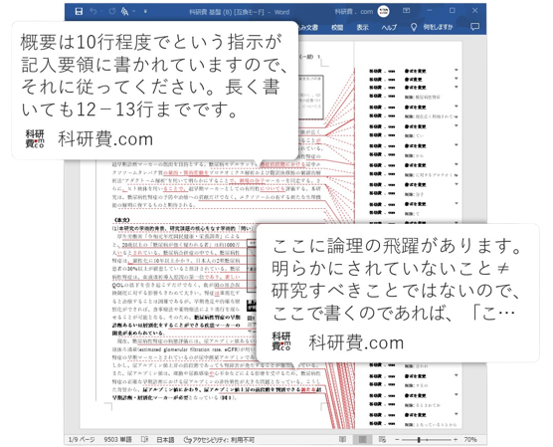Switch to Read Mode view icon
The image size is (553, 447).
[x=342, y=440]
